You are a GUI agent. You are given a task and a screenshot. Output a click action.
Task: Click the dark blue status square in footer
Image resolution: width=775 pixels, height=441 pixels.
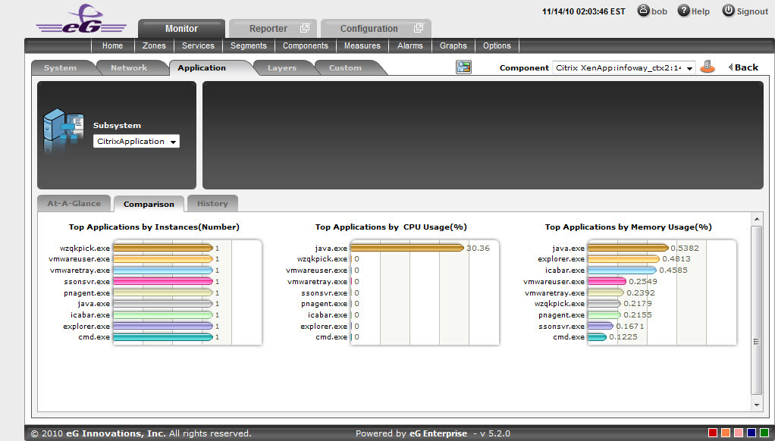tap(751, 433)
